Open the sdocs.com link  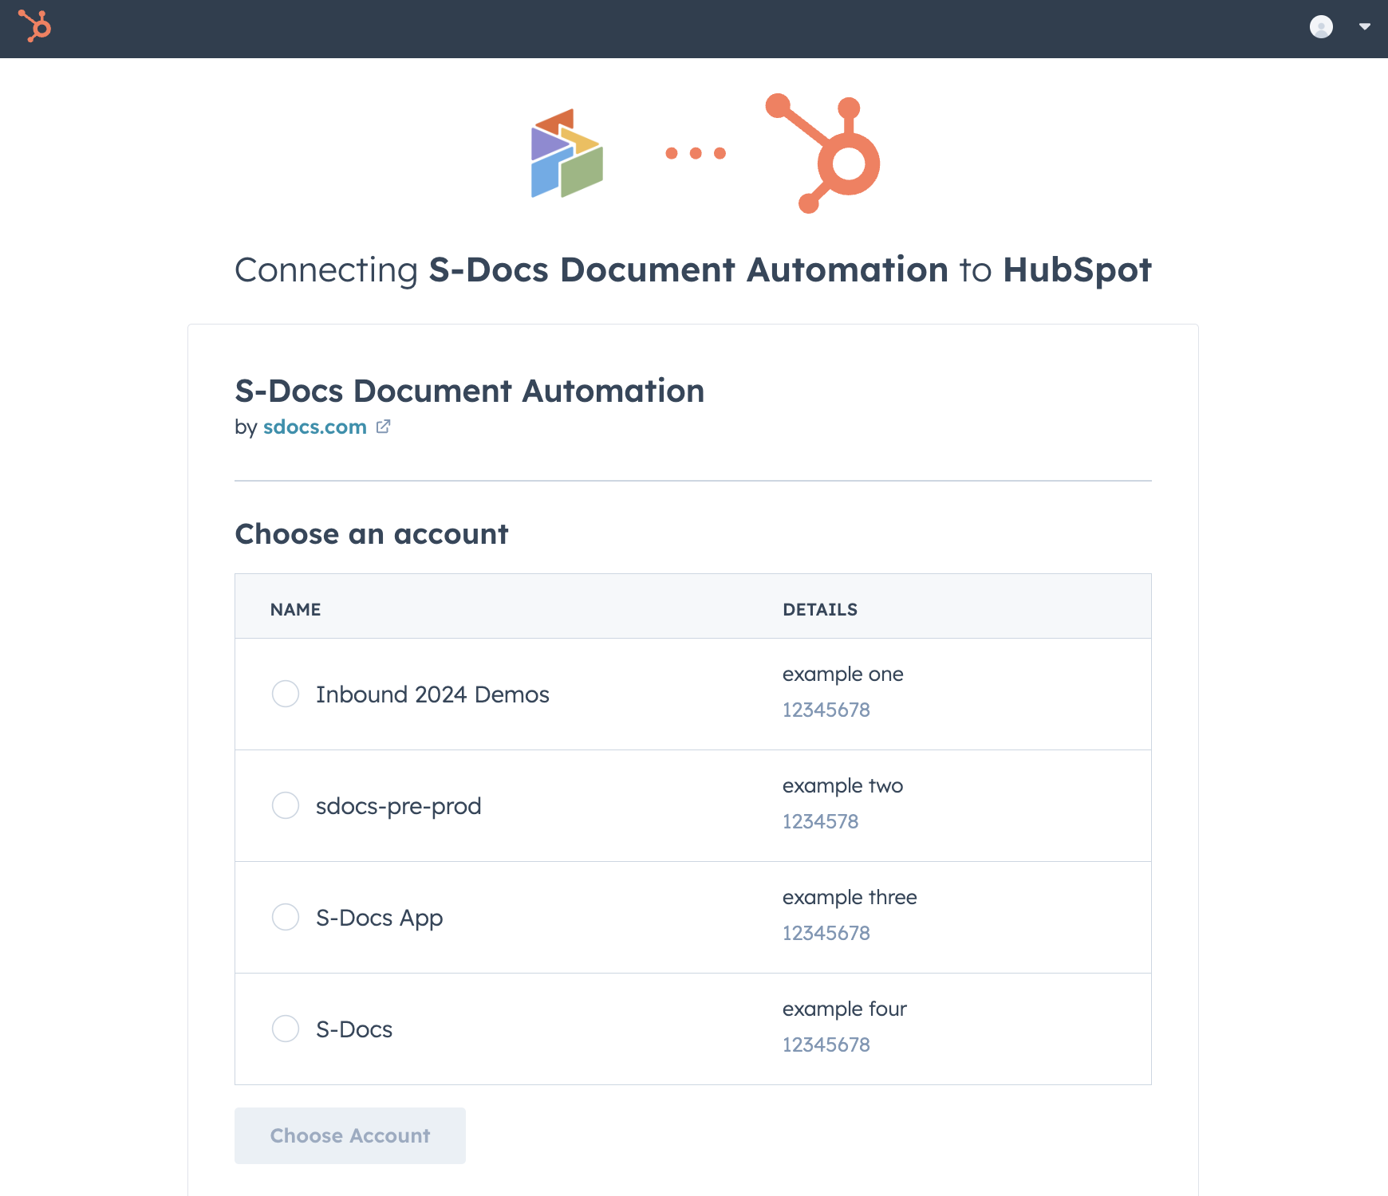[315, 427]
